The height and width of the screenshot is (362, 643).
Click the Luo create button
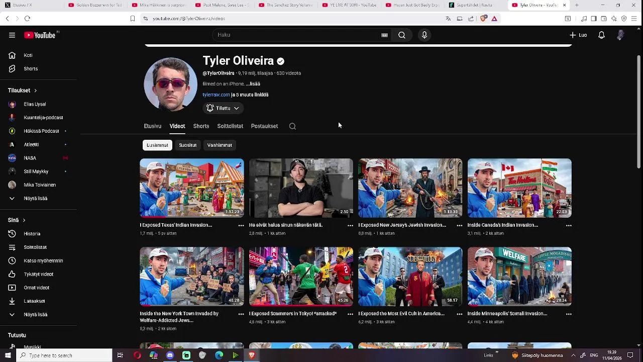click(x=578, y=35)
